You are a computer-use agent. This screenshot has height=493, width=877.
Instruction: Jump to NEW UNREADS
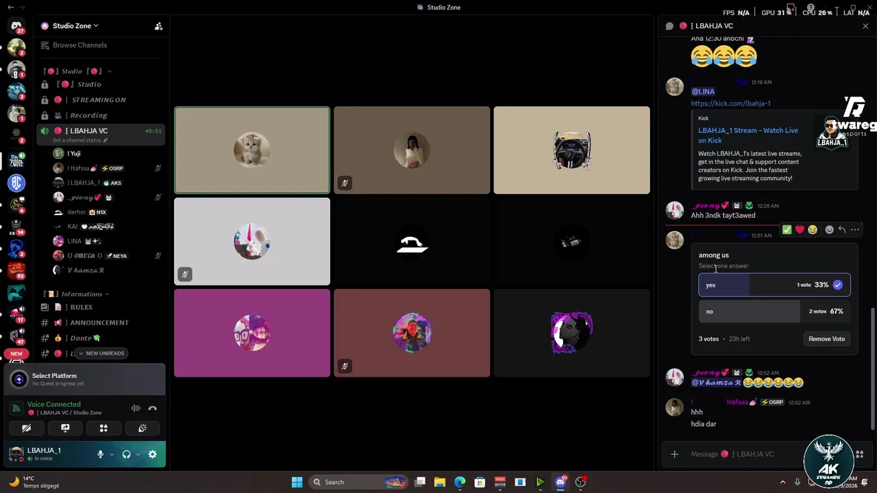pos(101,353)
